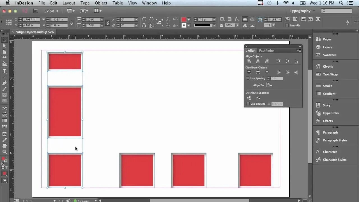Open the Align panel flyout menu
This screenshot has height=202, width=359.
click(x=299, y=50)
